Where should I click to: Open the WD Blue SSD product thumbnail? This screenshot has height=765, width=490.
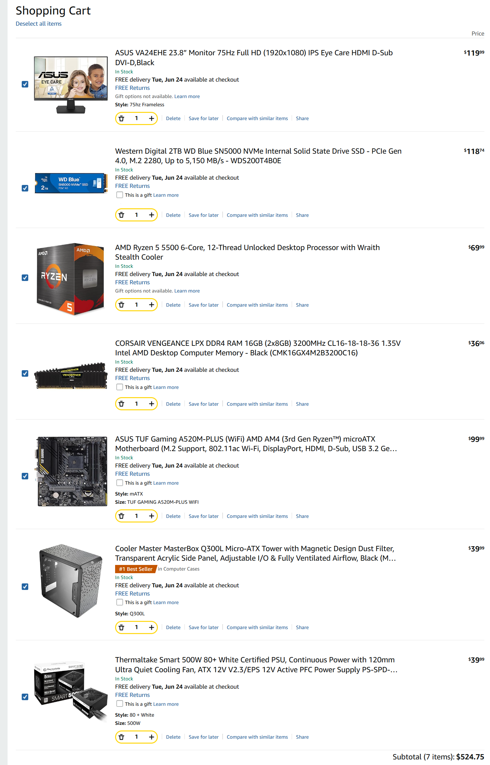tap(71, 183)
